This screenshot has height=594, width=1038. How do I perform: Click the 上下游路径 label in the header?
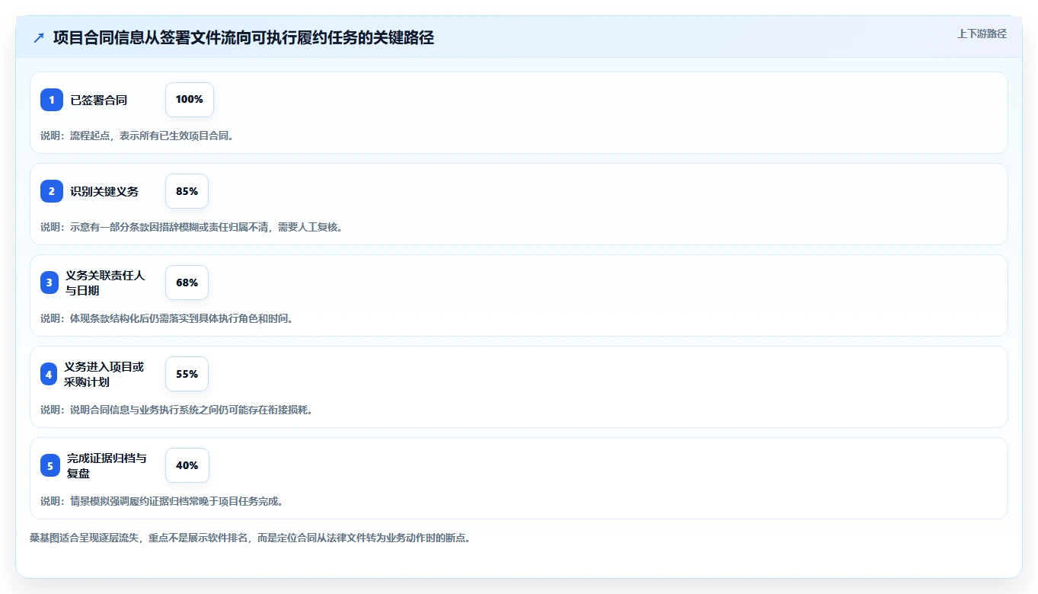click(x=982, y=34)
